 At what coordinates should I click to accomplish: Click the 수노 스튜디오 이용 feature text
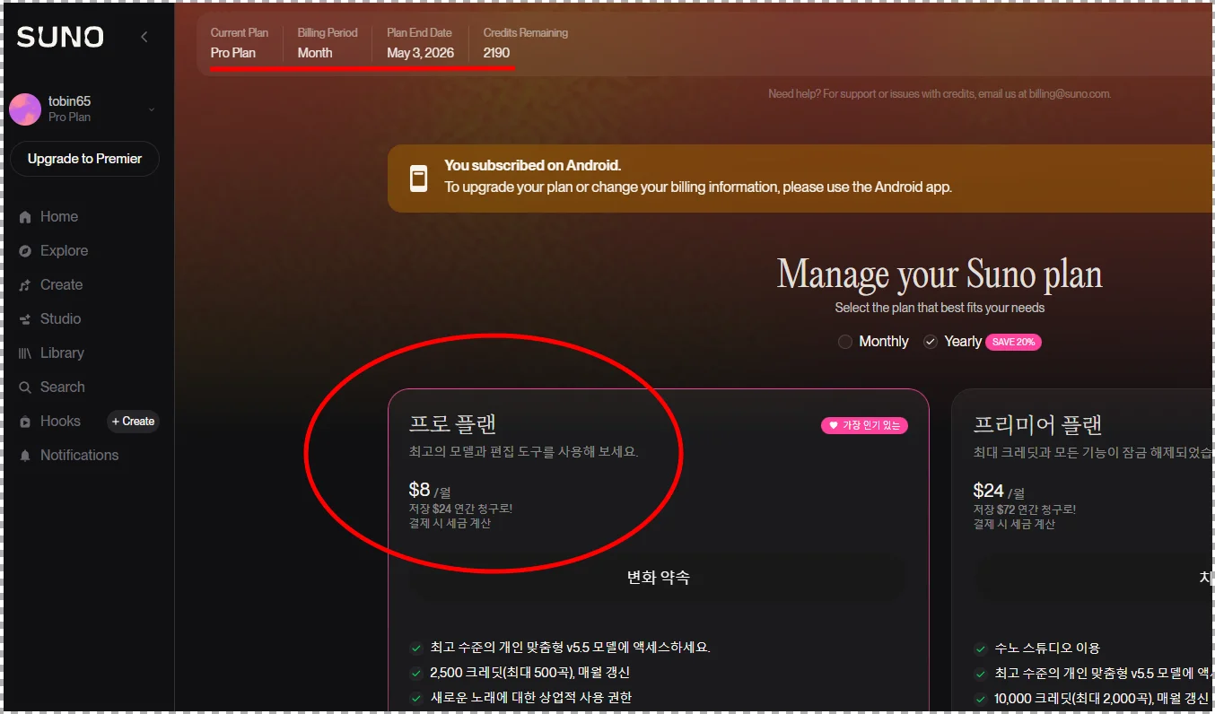(x=1047, y=649)
